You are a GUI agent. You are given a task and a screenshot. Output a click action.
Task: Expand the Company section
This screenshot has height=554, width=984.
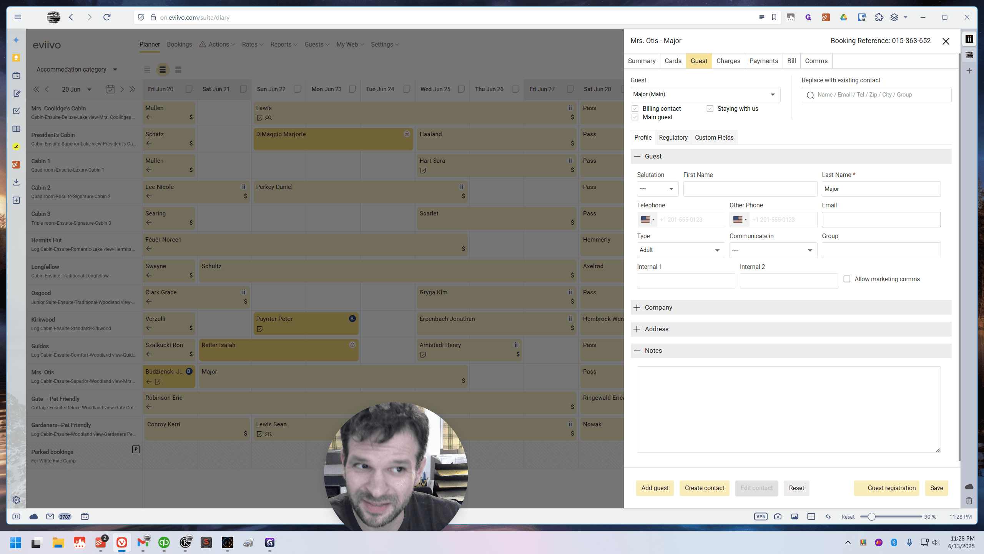pos(791,307)
